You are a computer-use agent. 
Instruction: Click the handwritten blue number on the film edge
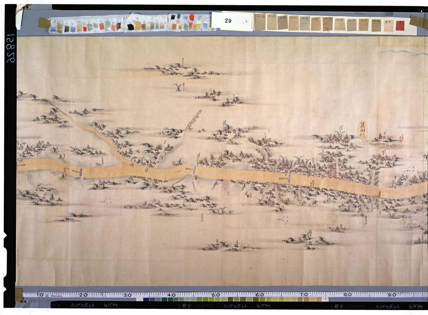tap(11, 49)
